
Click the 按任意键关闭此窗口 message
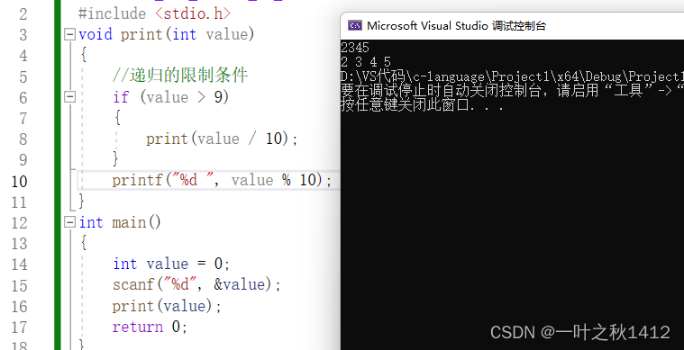pos(423,105)
